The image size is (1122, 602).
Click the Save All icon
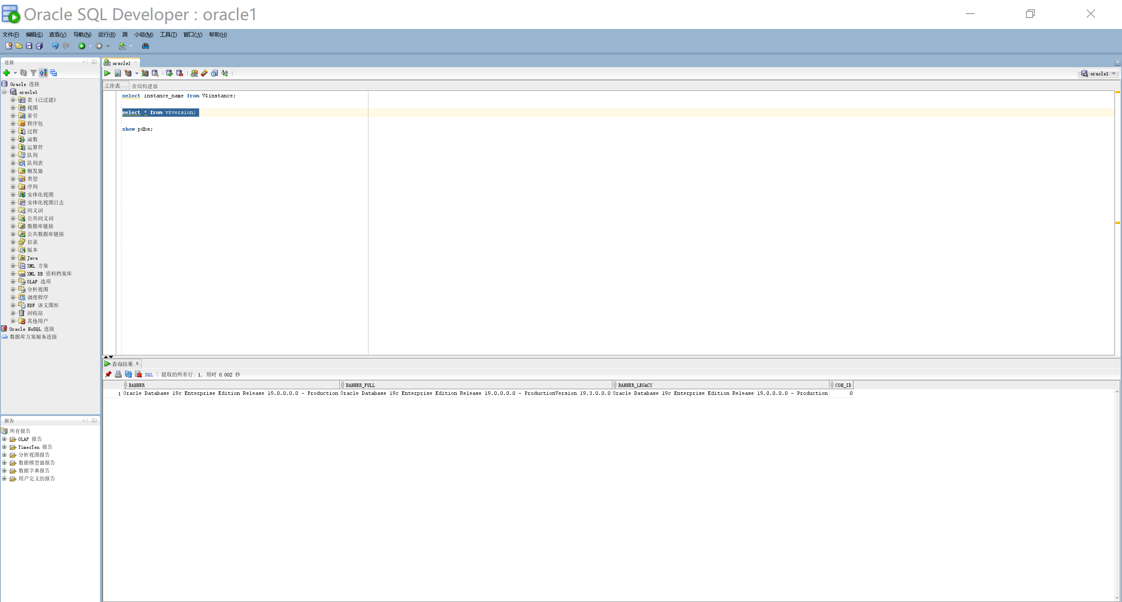39,46
